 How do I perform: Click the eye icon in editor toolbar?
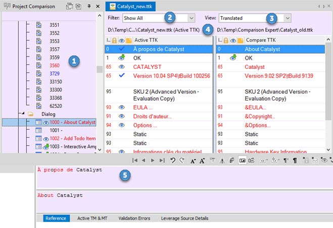pos(324,160)
